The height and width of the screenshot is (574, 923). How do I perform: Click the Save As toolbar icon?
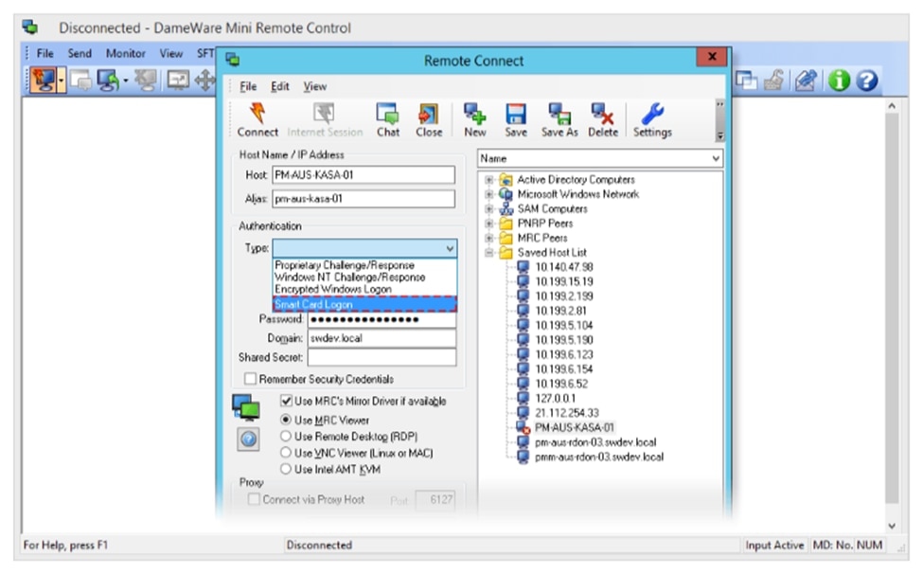click(559, 120)
